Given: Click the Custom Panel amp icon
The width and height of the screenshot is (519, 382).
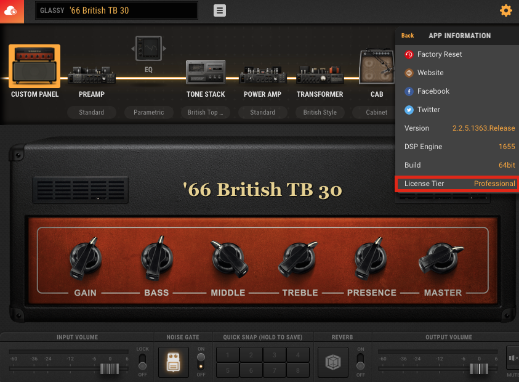Looking at the screenshot, I should click(34, 67).
